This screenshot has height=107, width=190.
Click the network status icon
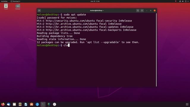click(180, 1)
